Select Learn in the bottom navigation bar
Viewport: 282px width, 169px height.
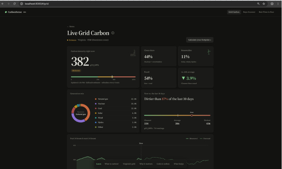(99, 164)
